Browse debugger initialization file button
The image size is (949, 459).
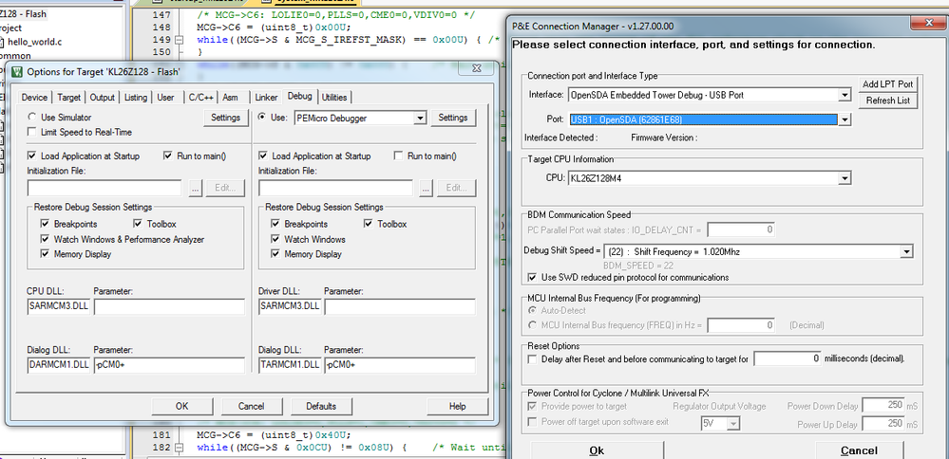coord(427,188)
